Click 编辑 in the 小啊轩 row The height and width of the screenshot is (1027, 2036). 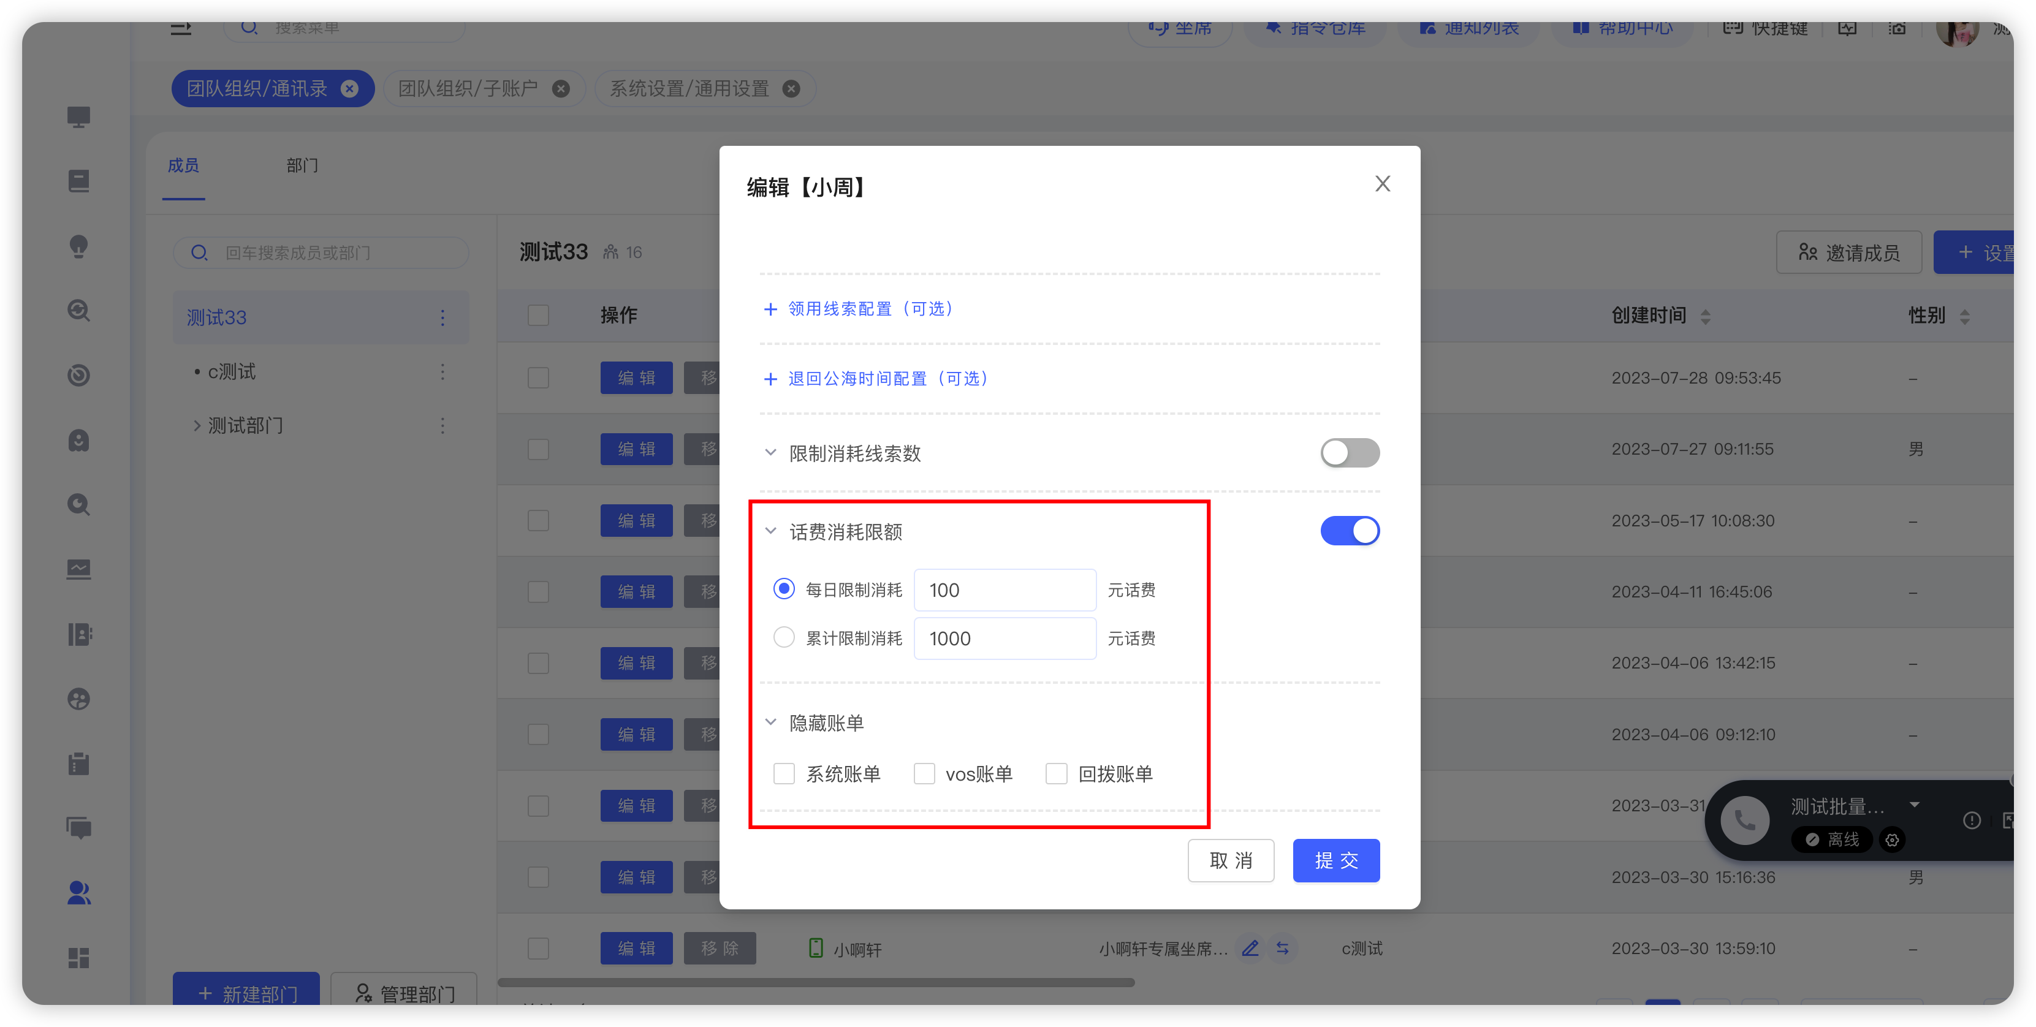pos(636,948)
